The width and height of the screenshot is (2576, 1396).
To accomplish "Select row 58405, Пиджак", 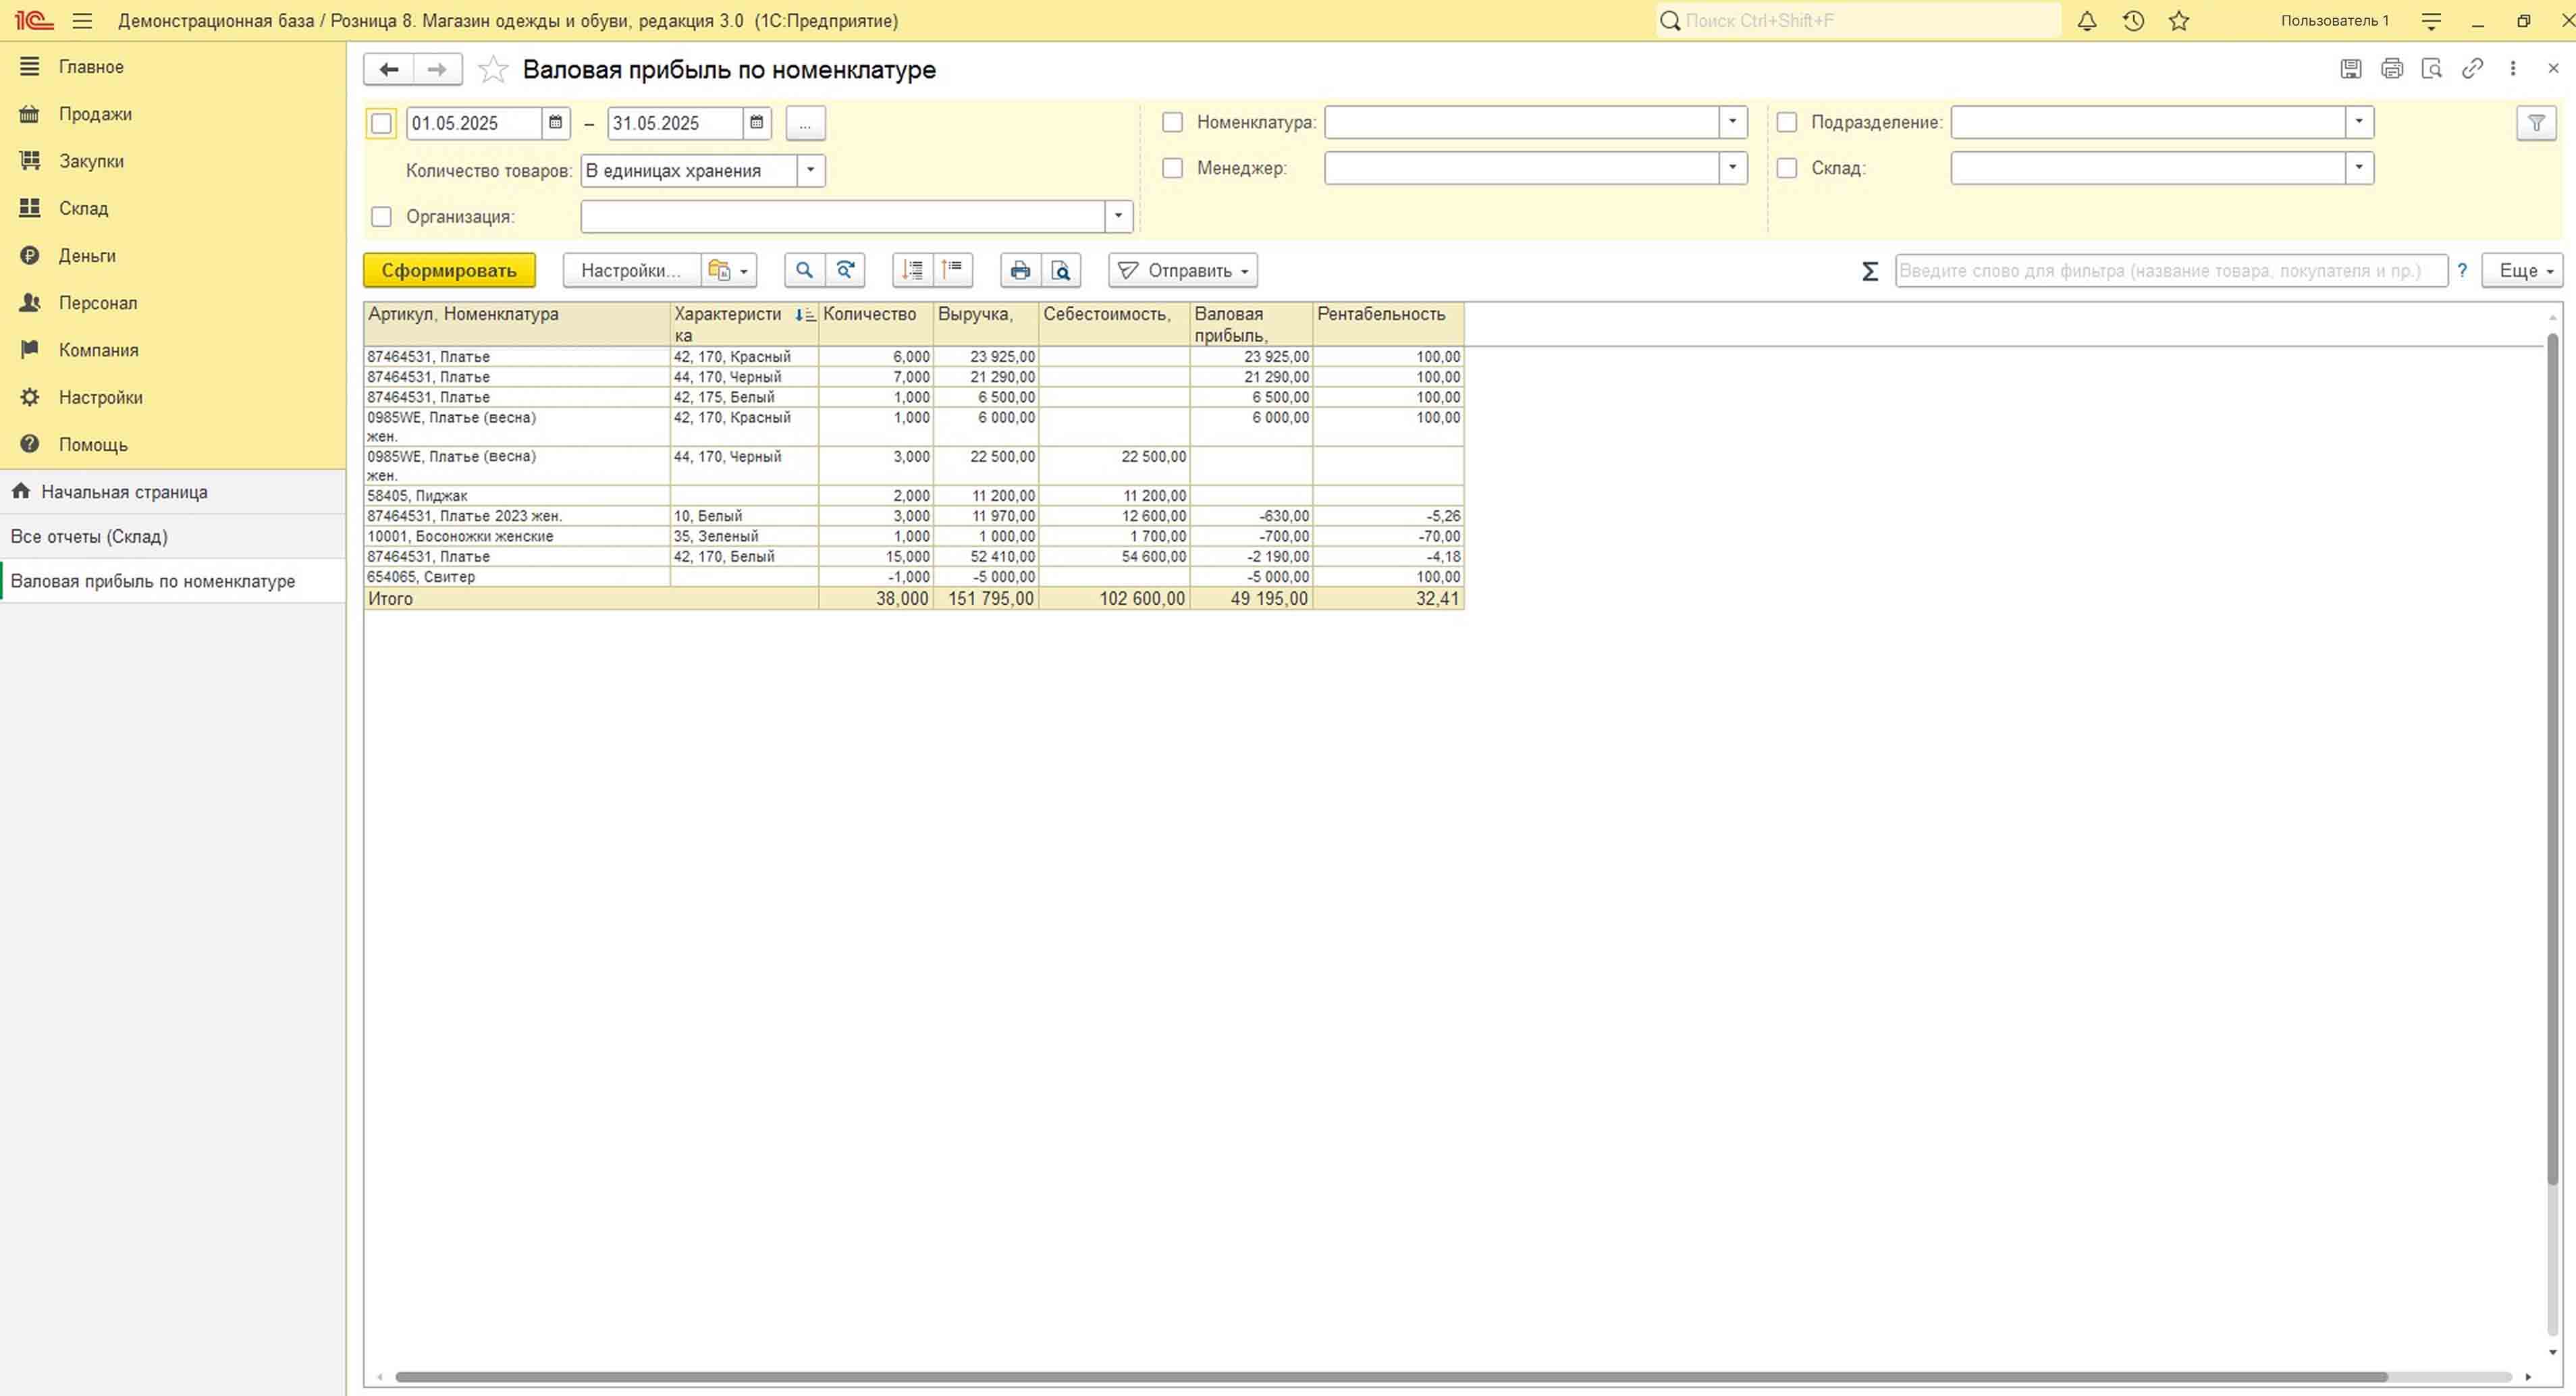I will (914, 496).
